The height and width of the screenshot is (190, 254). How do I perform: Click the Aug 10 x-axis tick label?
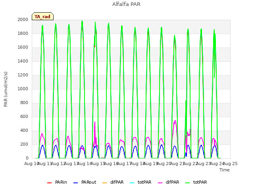[31, 163]
